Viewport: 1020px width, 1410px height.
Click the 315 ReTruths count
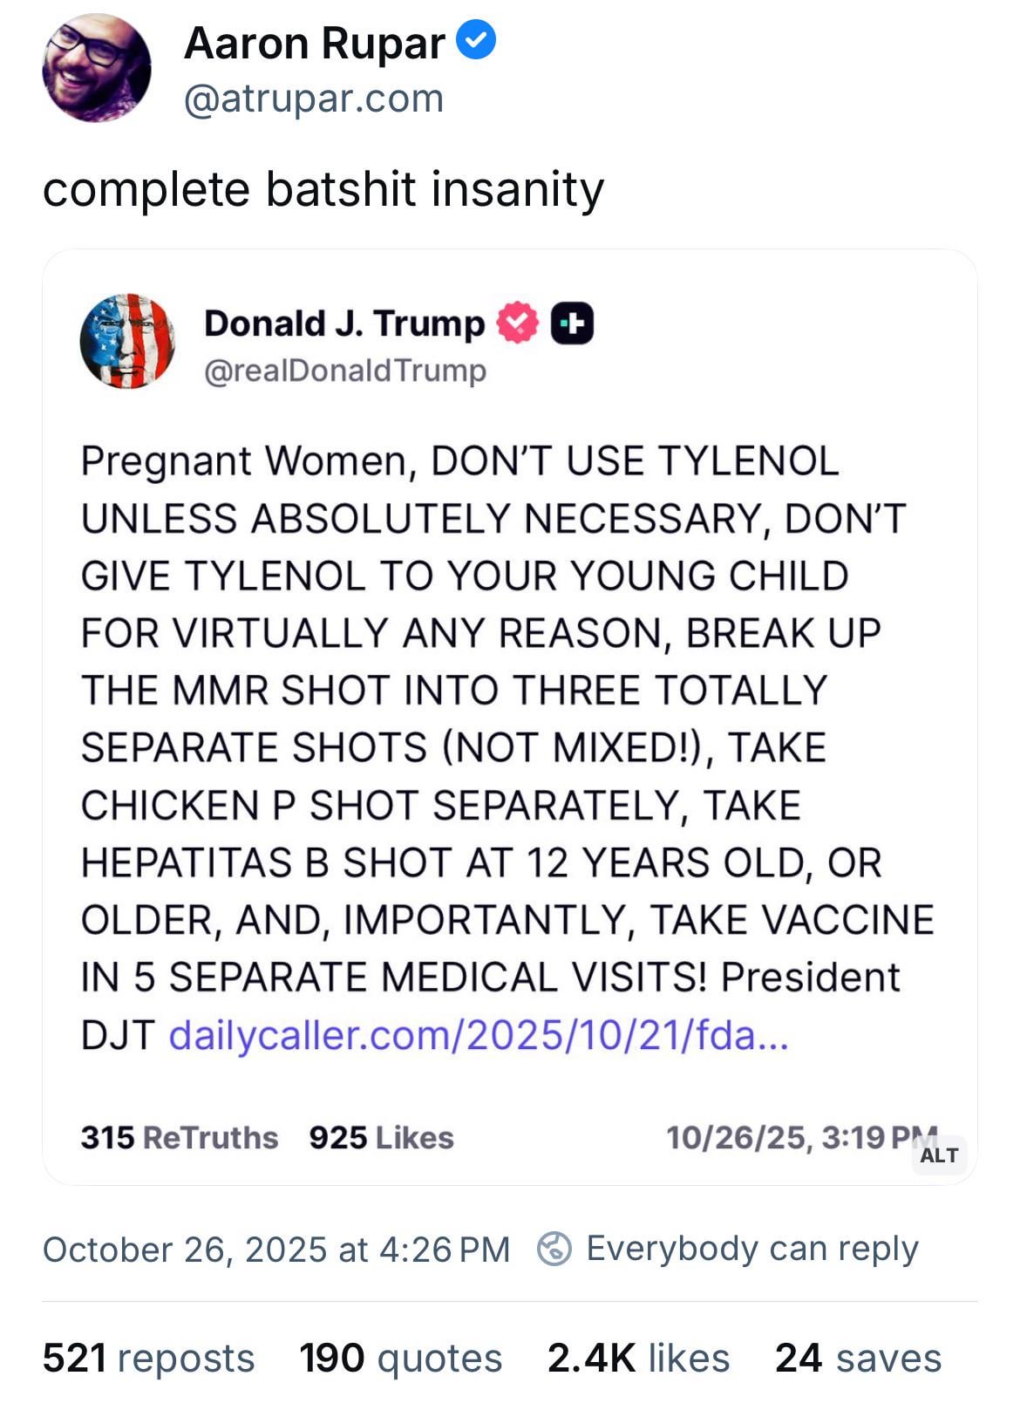point(179,1137)
